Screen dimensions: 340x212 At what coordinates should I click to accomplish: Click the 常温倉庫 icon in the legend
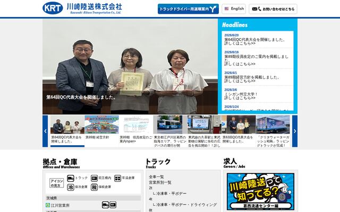coord(117,178)
